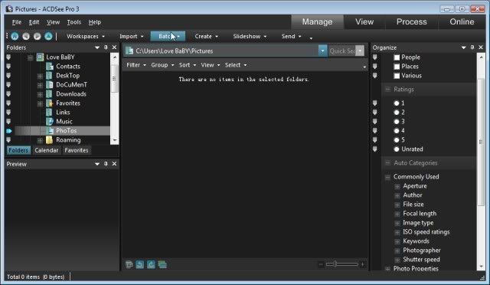
Task: Open the Sort dropdown
Action: click(x=188, y=65)
